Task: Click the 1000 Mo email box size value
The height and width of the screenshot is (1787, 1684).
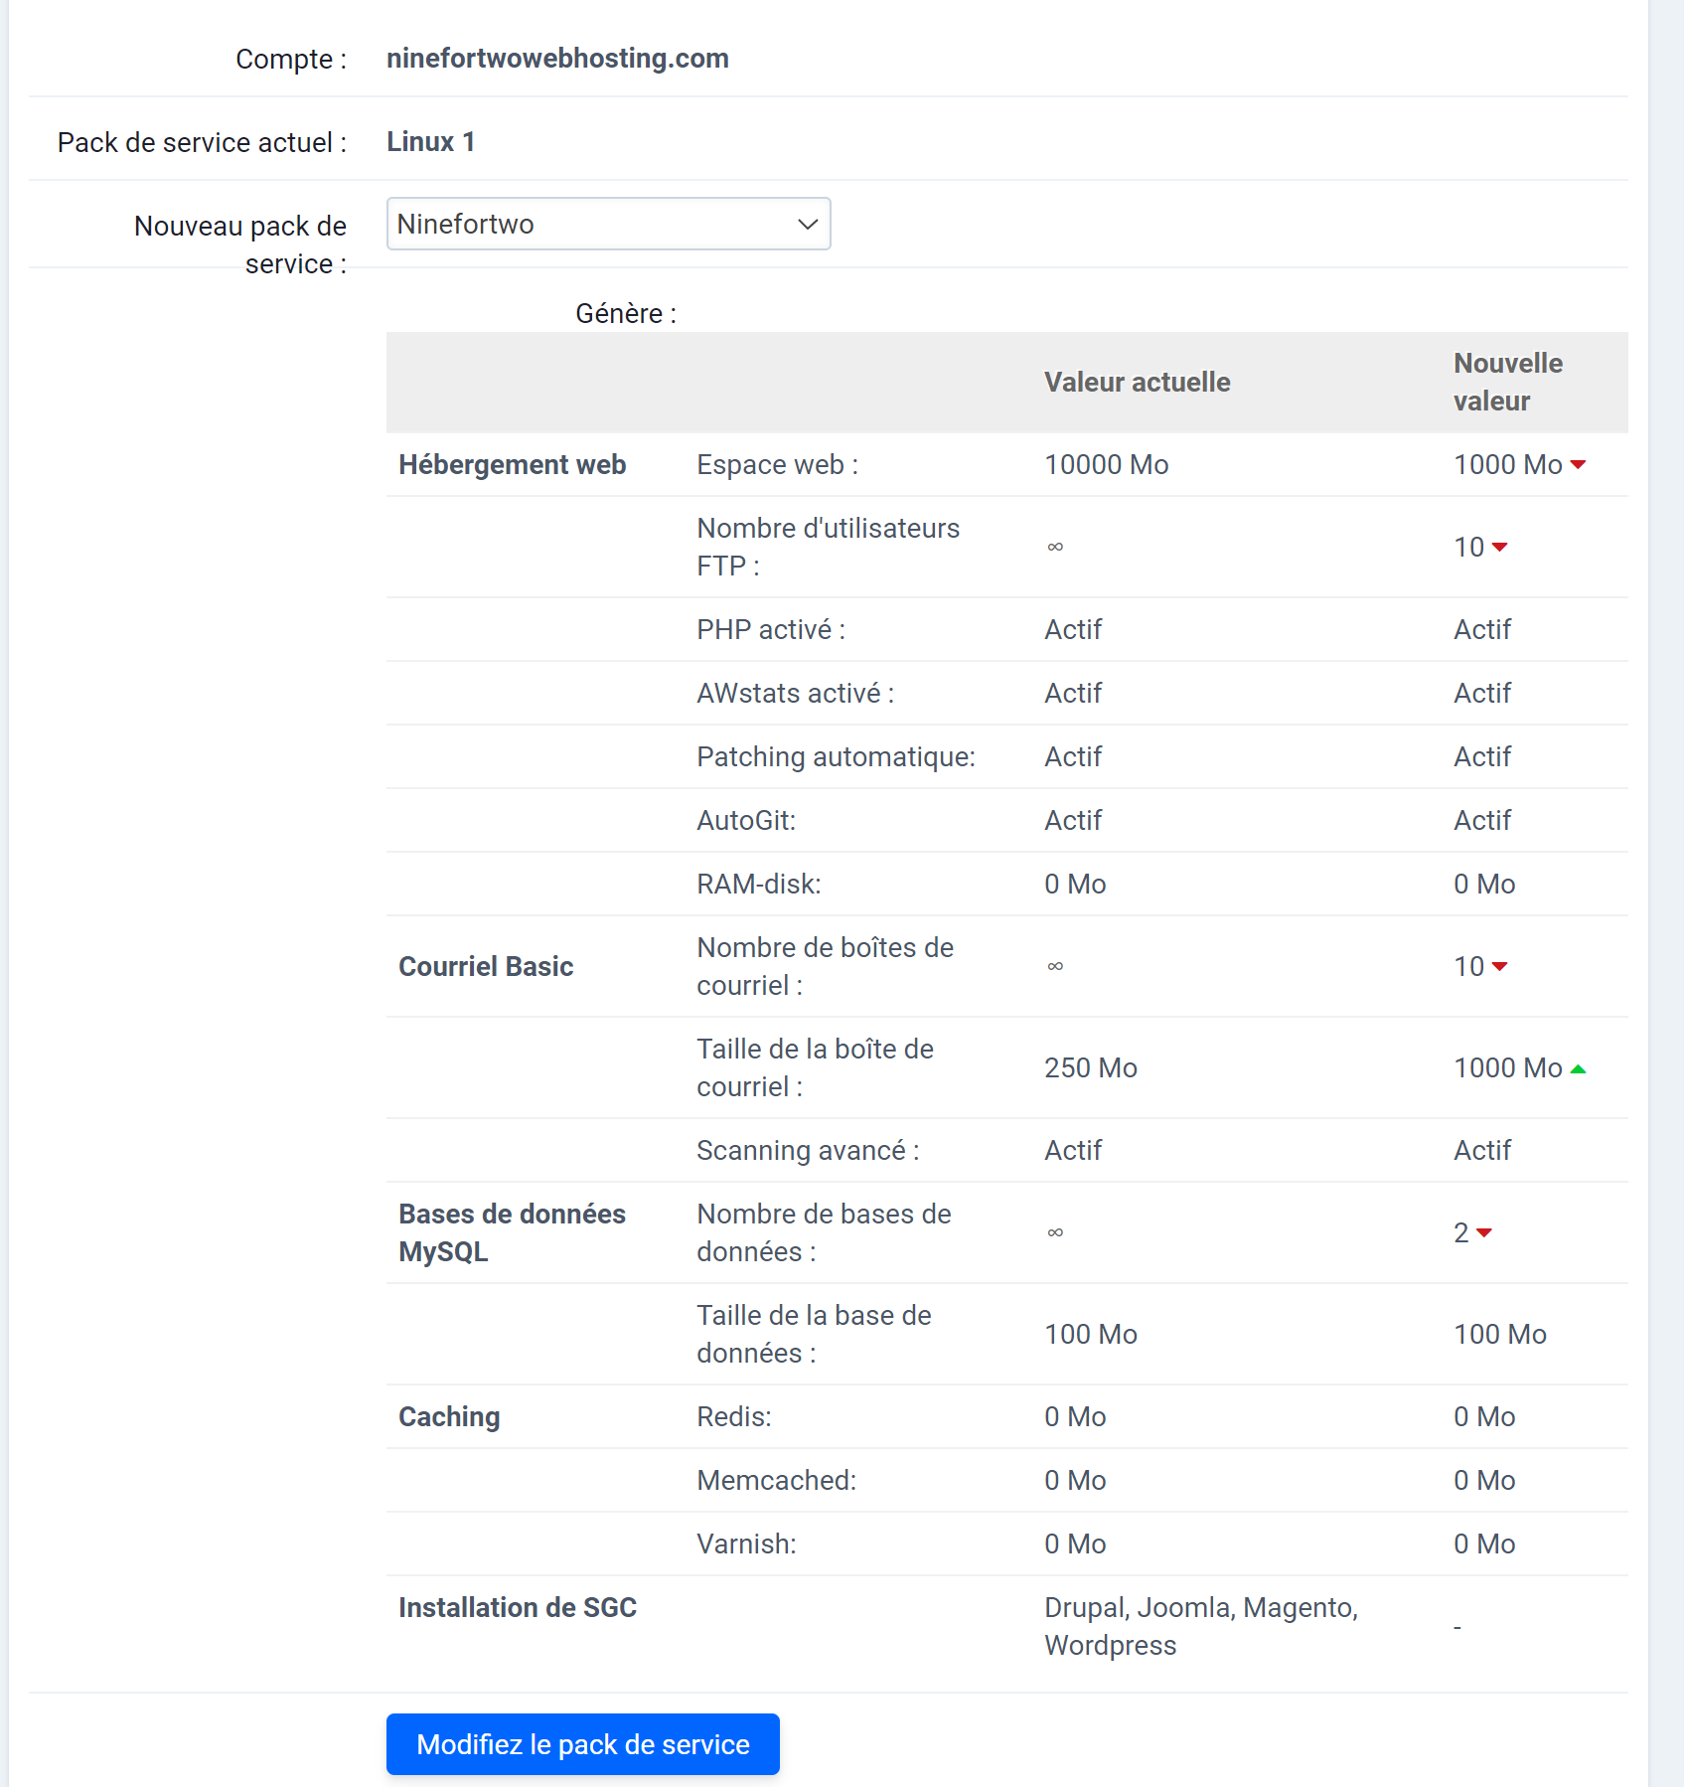Action: 1506,1068
